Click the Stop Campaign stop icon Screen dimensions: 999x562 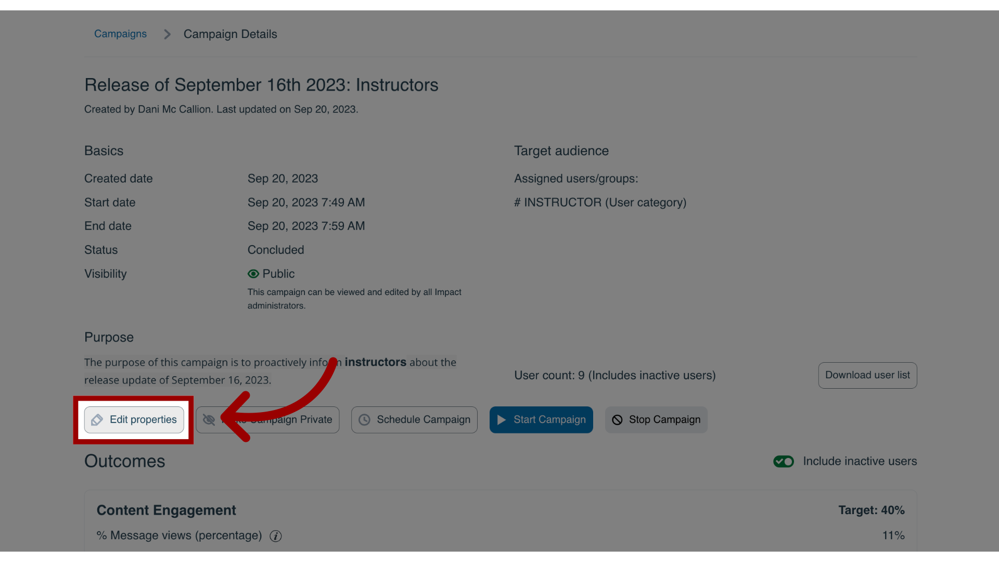coord(618,419)
